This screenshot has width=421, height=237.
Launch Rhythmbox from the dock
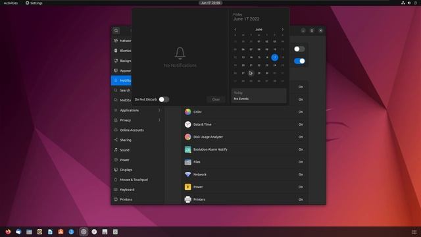tap(39, 232)
